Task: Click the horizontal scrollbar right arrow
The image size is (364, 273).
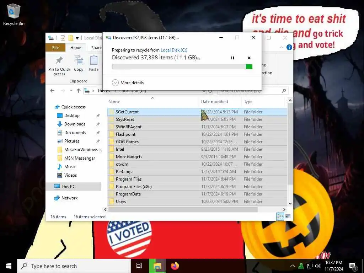Action: (284, 209)
